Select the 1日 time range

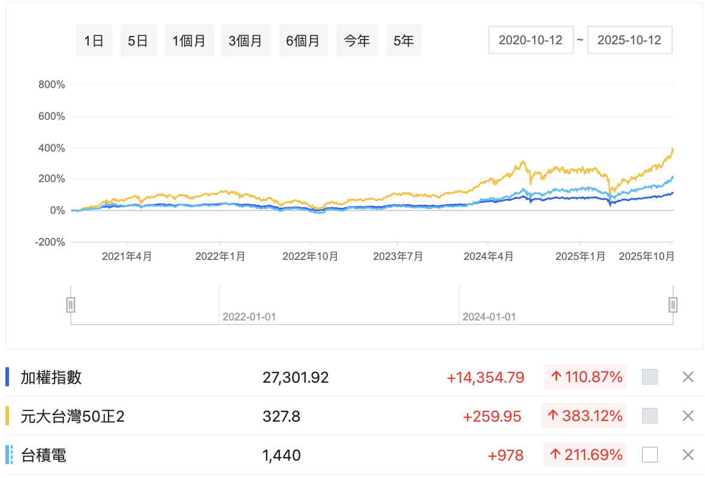(x=94, y=41)
